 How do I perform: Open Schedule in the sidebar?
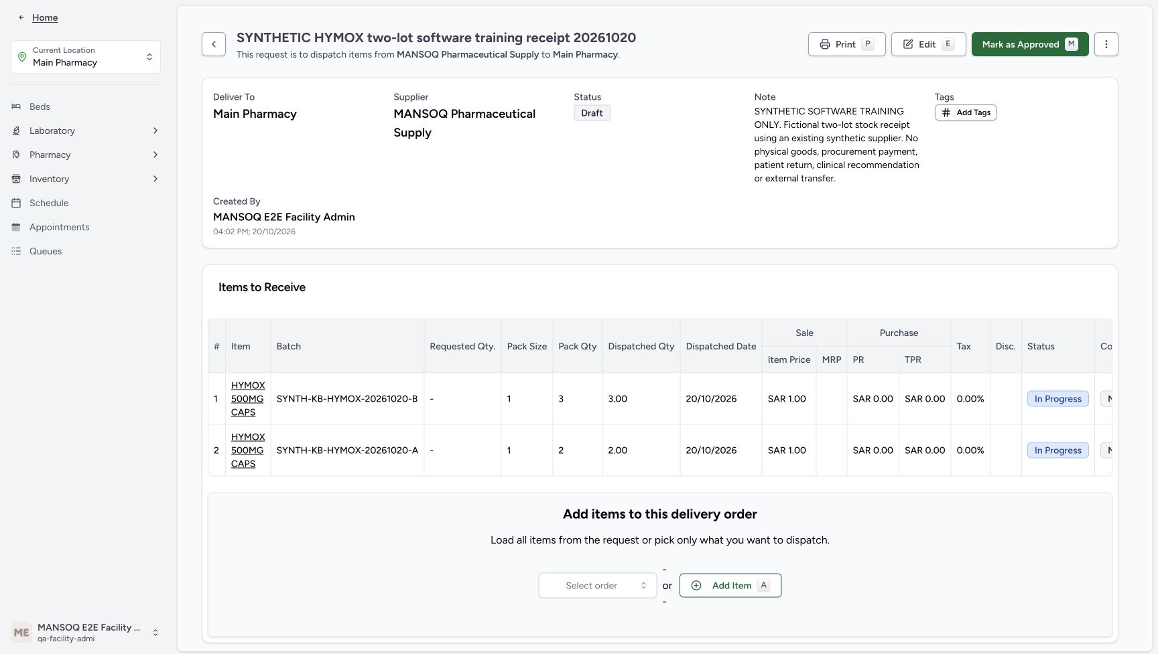pos(86,203)
